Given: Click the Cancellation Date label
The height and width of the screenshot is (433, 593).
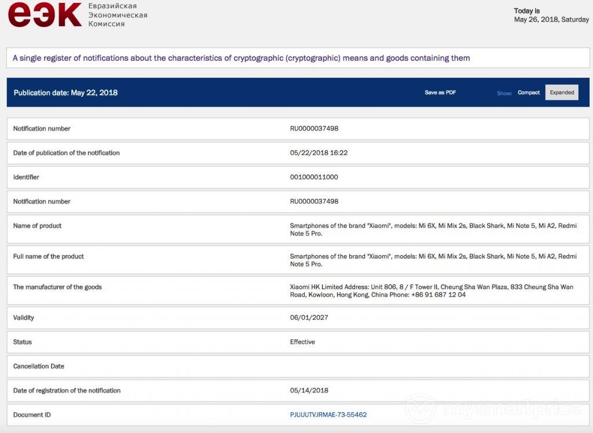Looking at the screenshot, I should pos(39,366).
